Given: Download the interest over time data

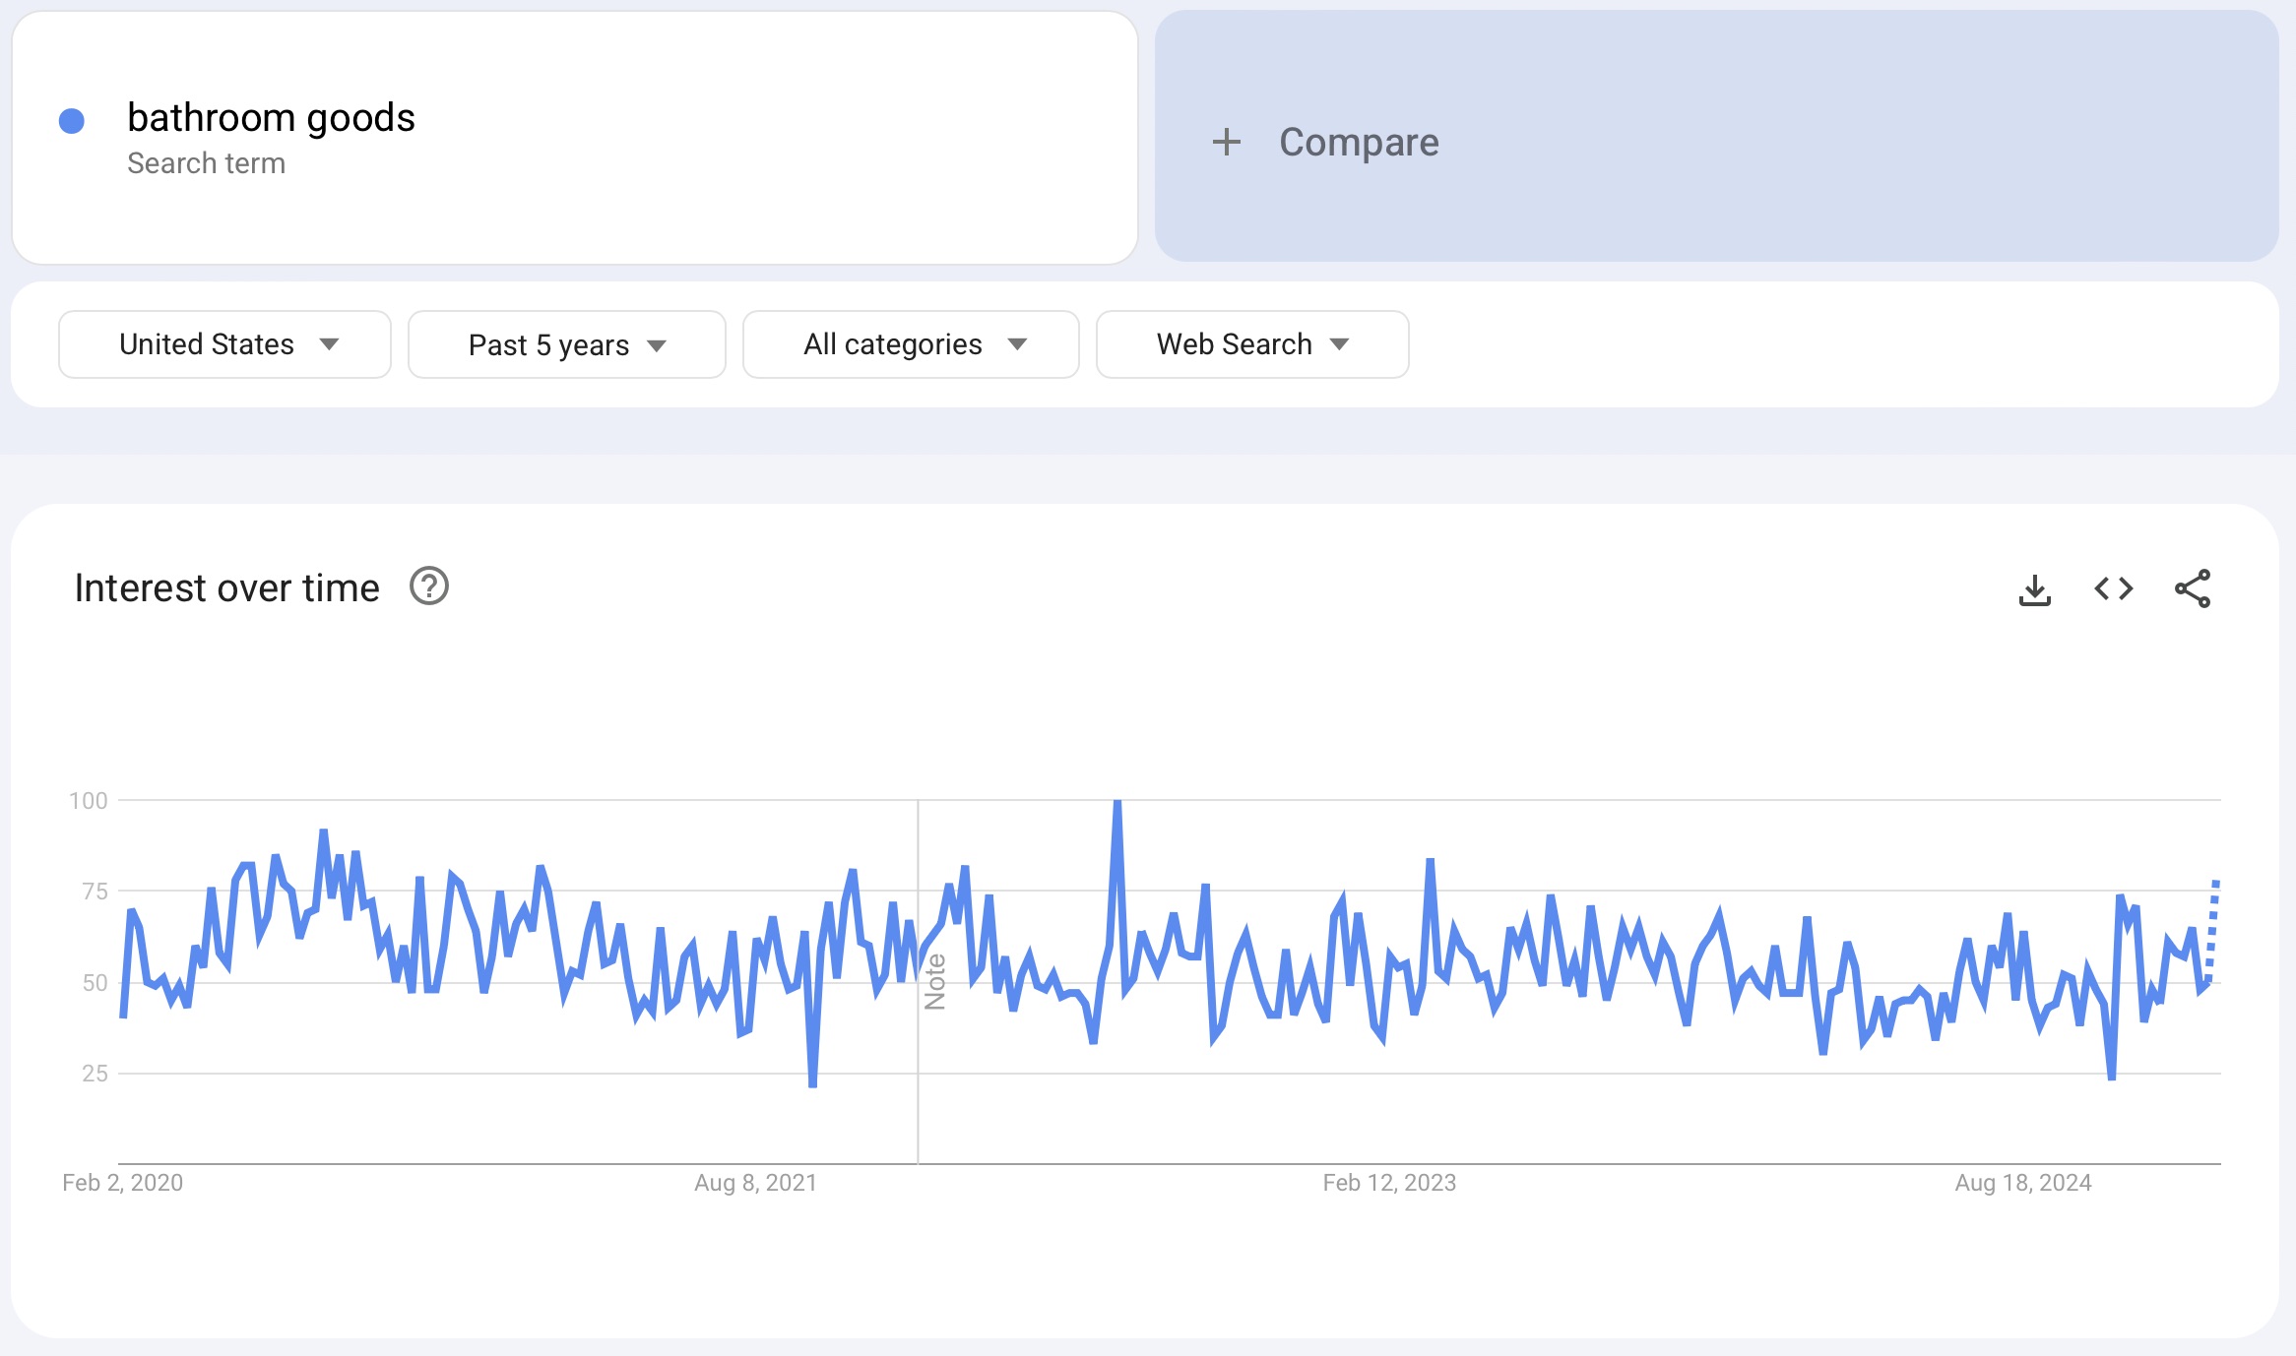Looking at the screenshot, I should 2034,589.
